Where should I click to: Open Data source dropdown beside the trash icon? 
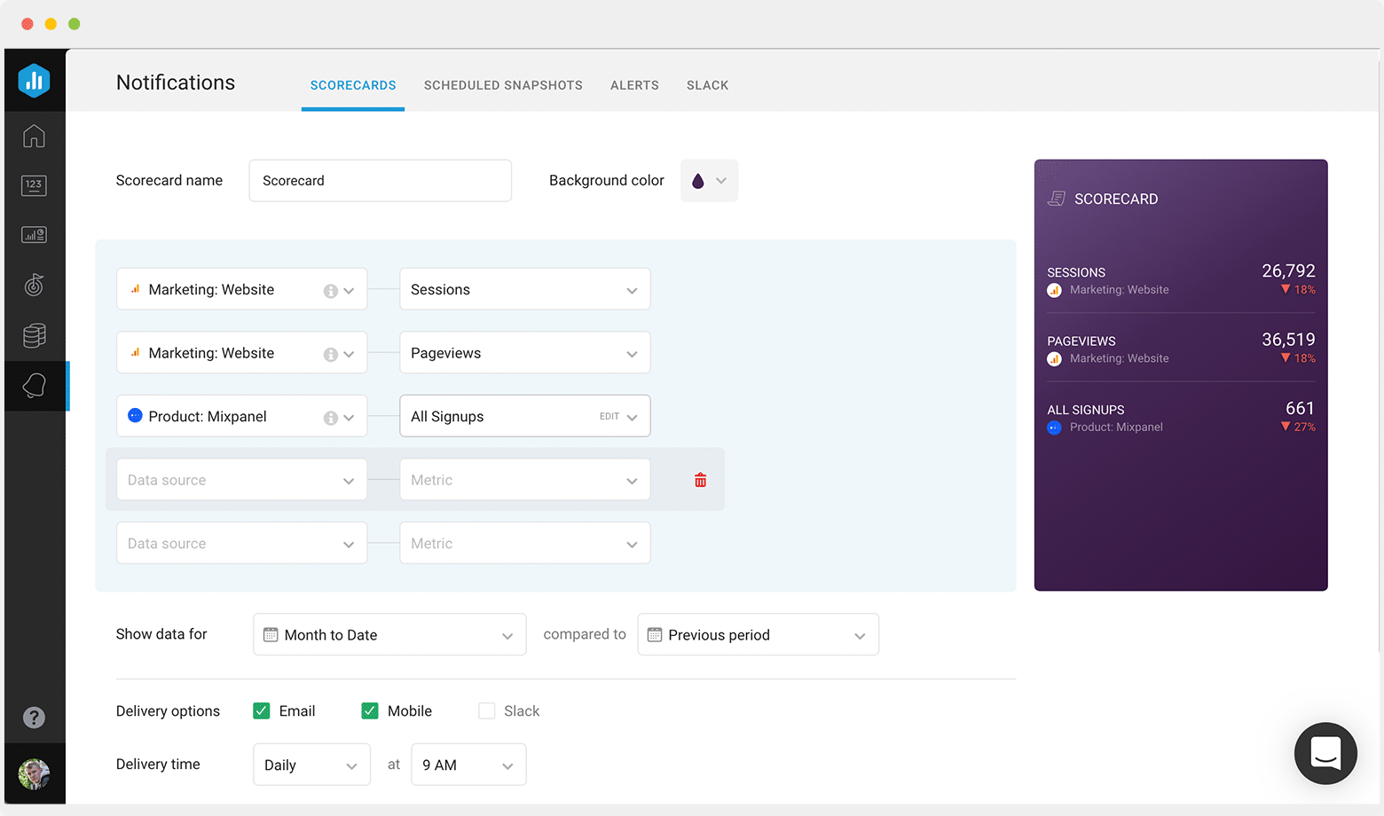pyautogui.click(x=241, y=479)
